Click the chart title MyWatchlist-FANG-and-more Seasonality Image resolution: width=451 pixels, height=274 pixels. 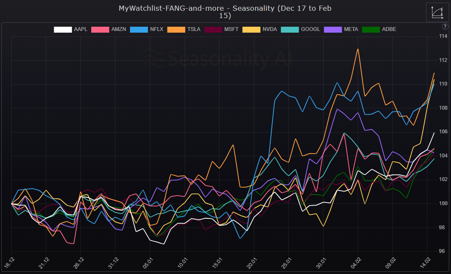(225, 12)
